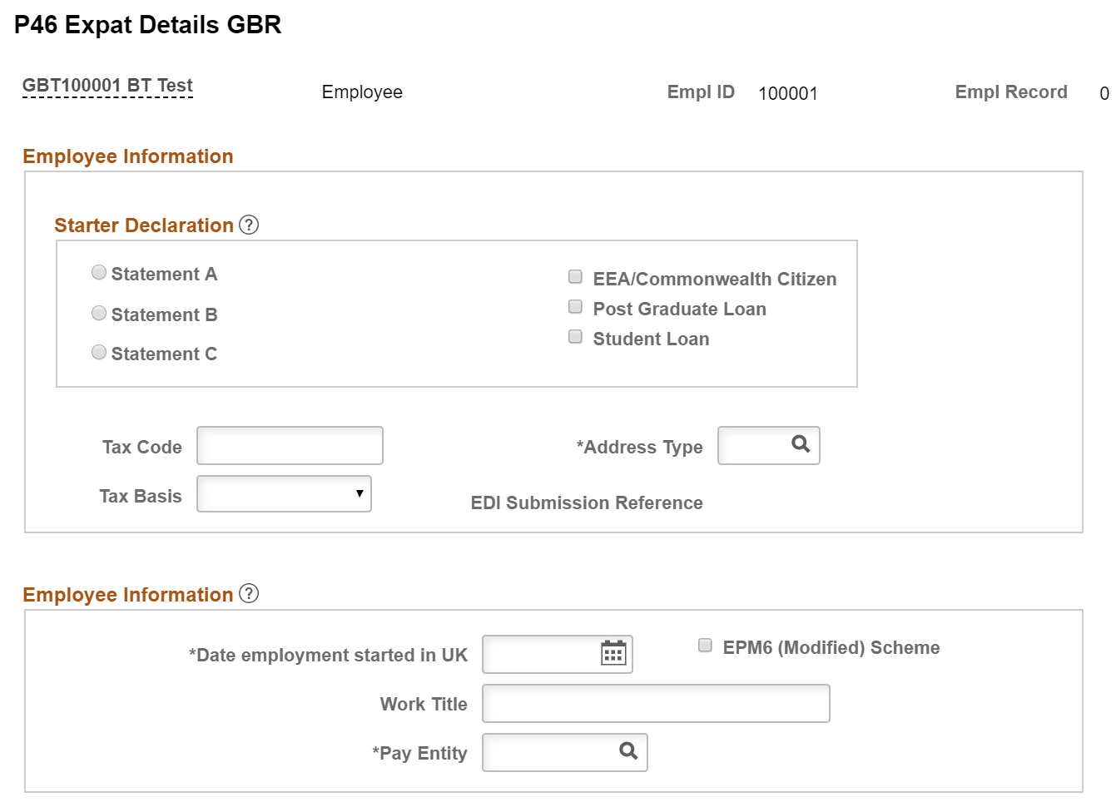Click the *Address Type label
This screenshot has height=802, width=1116.
click(639, 448)
